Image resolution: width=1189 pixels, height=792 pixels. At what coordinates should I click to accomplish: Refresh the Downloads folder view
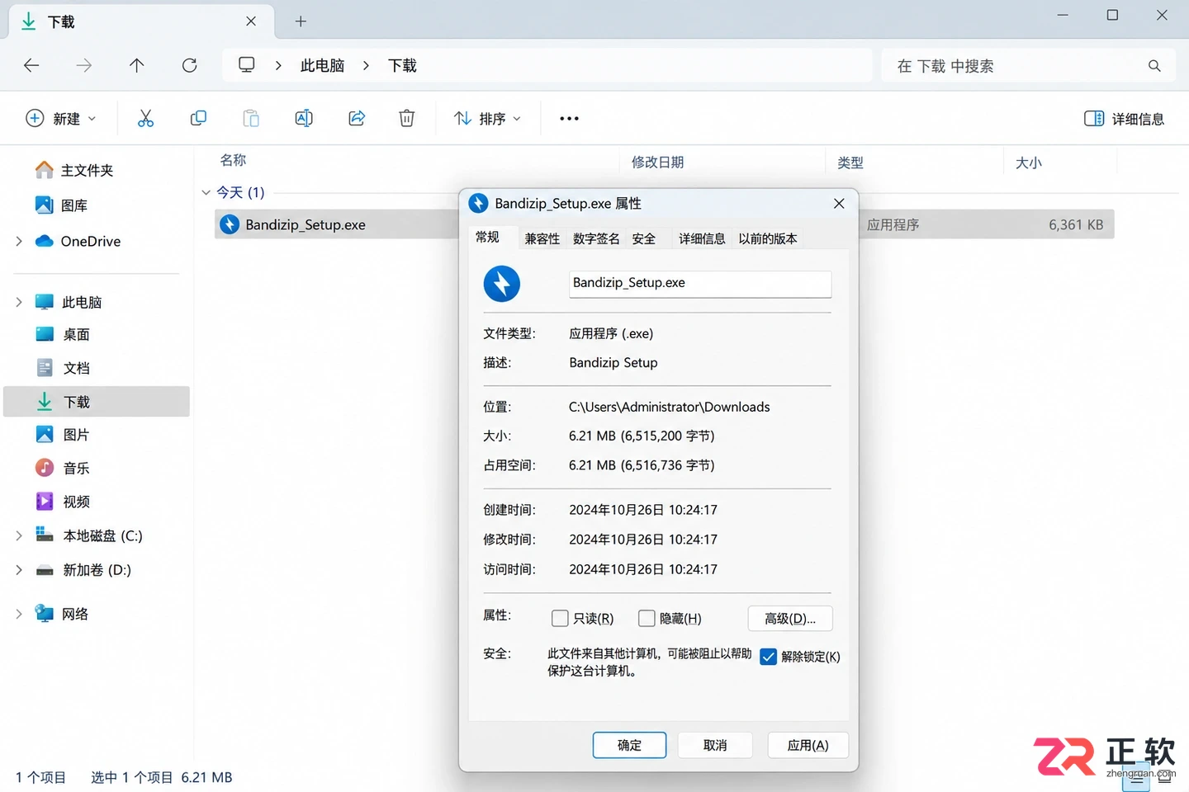point(190,66)
